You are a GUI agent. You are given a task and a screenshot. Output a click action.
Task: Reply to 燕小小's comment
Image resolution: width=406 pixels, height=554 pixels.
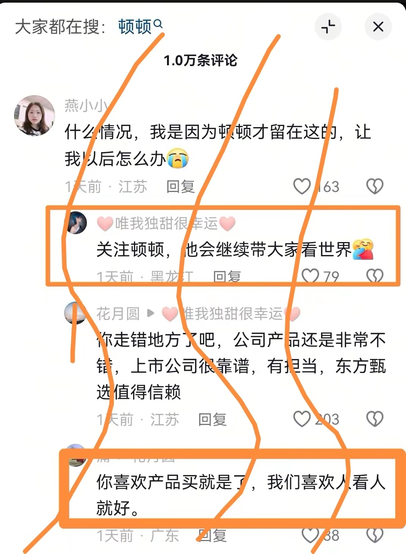click(x=181, y=187)
